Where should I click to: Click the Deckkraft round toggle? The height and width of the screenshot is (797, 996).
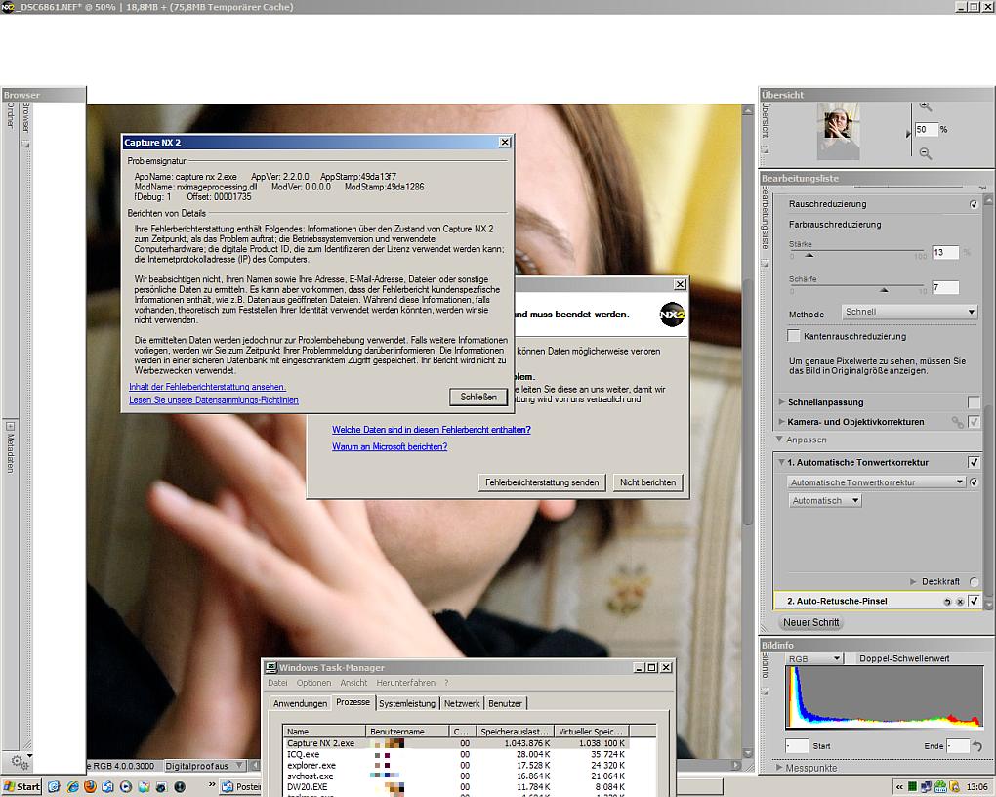click(974, 581)
